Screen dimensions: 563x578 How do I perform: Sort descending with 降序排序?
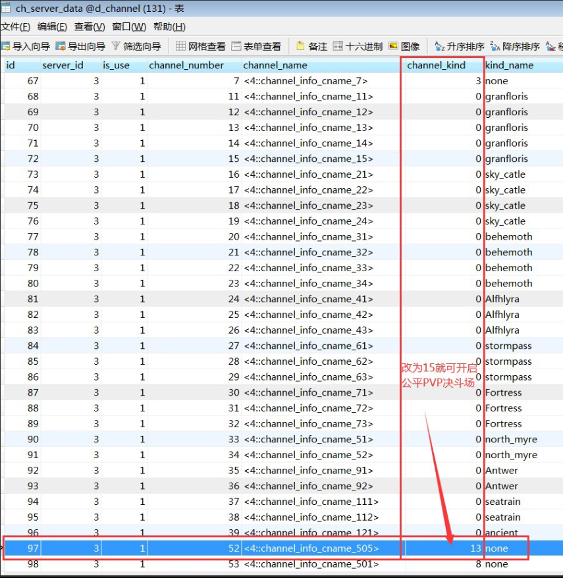(515, 46)
